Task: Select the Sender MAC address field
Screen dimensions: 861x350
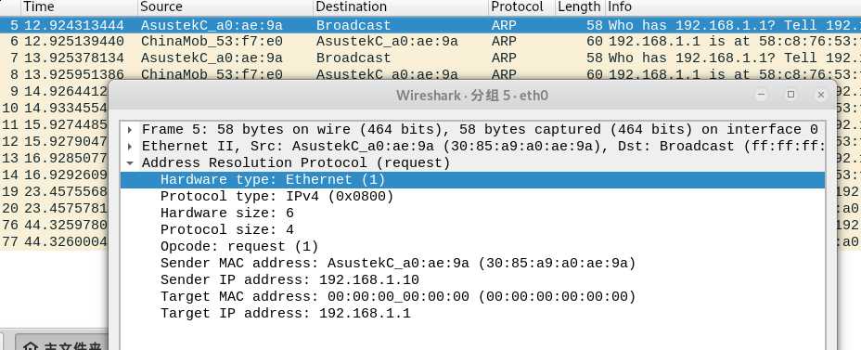Action: (472, 263)
